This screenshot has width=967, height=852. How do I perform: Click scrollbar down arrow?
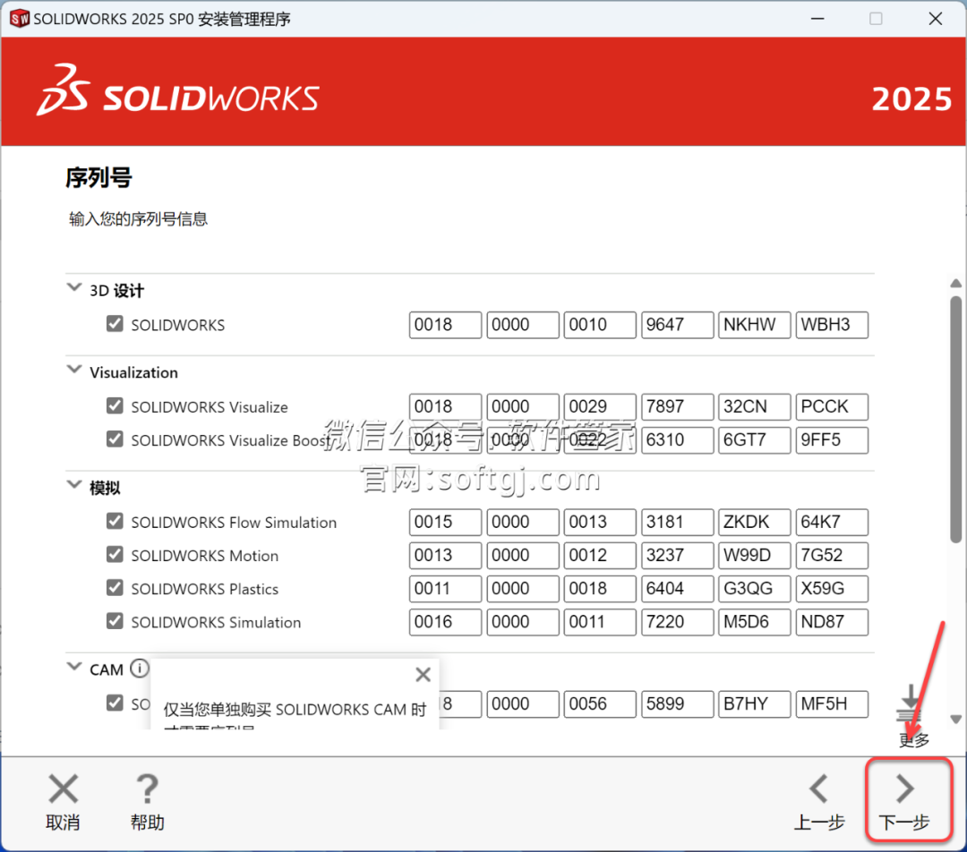coord(956,720)
